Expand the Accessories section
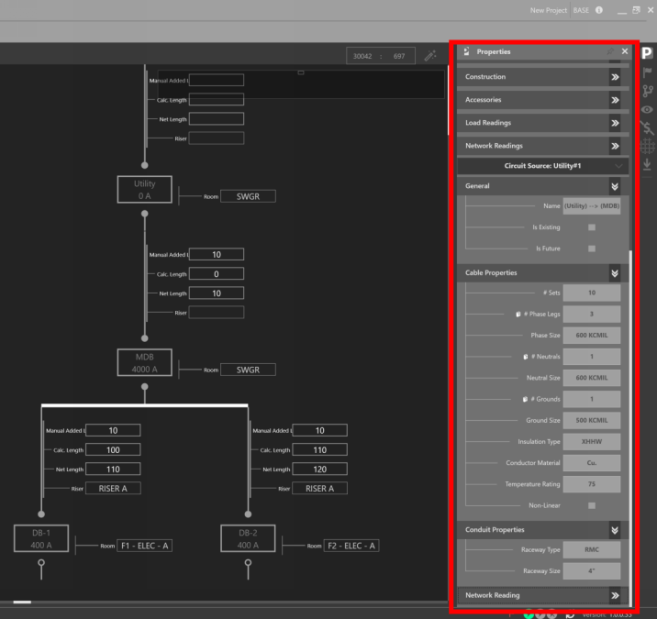This screenshot has width=657, height=619. coord(615,100)
